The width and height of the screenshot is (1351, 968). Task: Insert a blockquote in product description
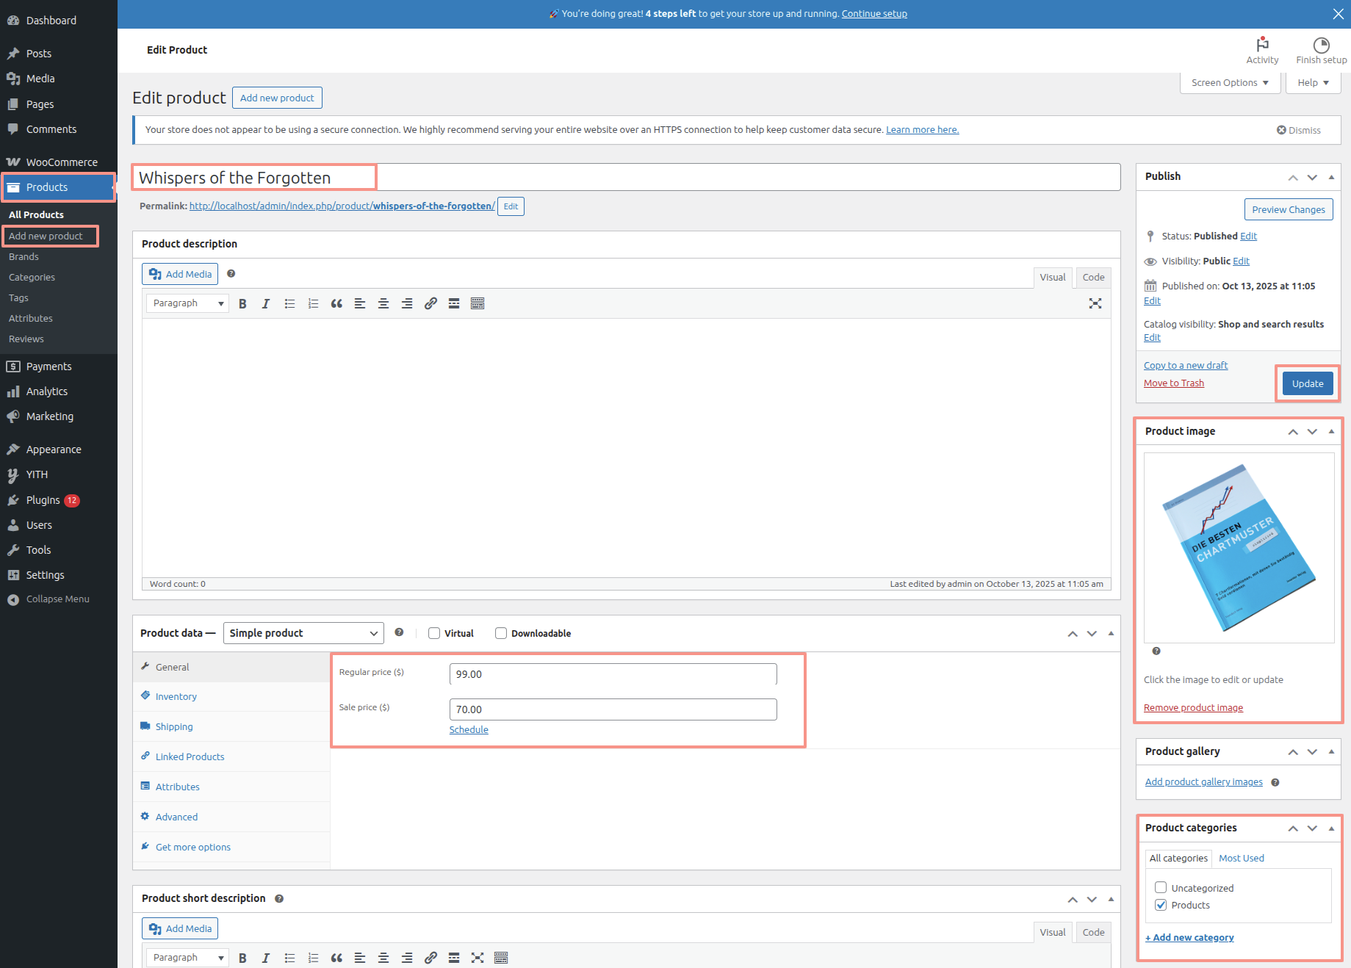pos(336,304)
